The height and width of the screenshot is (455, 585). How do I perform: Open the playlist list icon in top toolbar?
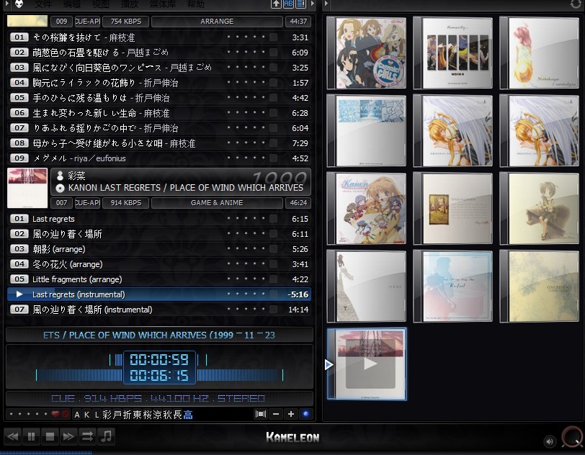pyautogui.click(x=300, y=4)
